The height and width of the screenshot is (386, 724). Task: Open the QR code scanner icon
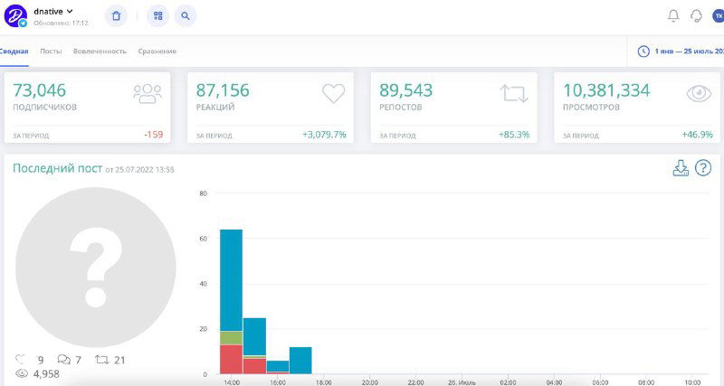click(x=158, y=16)
